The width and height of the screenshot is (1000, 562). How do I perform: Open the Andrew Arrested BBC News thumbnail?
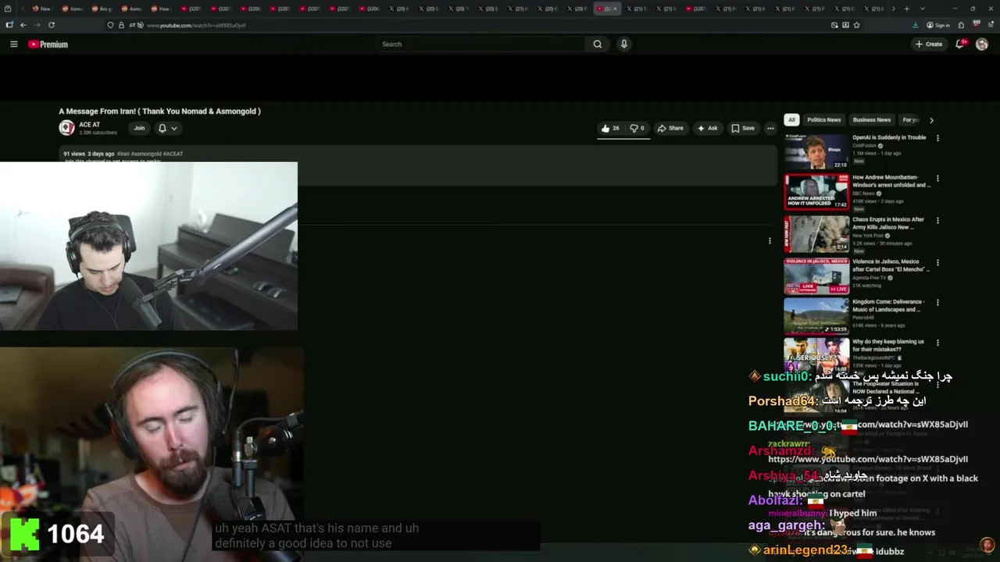coord(816,192)
